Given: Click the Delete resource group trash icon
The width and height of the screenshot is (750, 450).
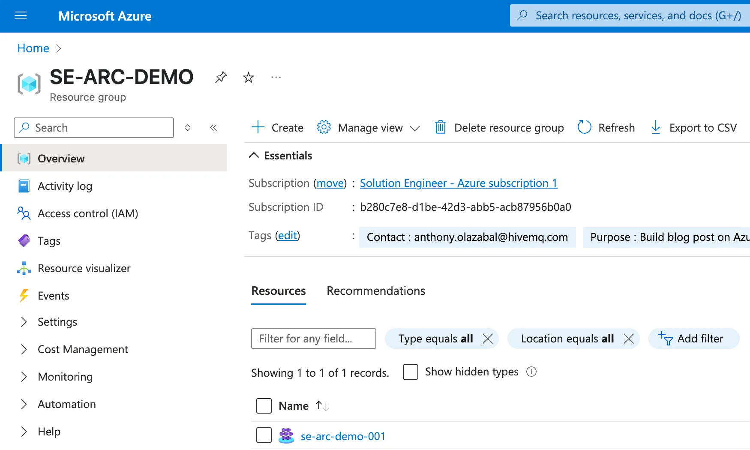Looking at the screenshot, I should 441,127.
